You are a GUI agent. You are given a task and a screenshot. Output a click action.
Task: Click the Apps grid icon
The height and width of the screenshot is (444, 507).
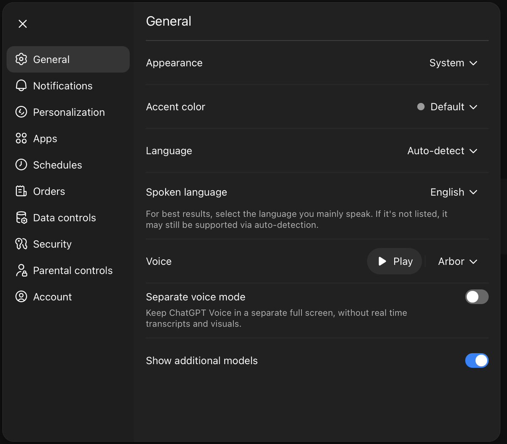click(21, 139)
